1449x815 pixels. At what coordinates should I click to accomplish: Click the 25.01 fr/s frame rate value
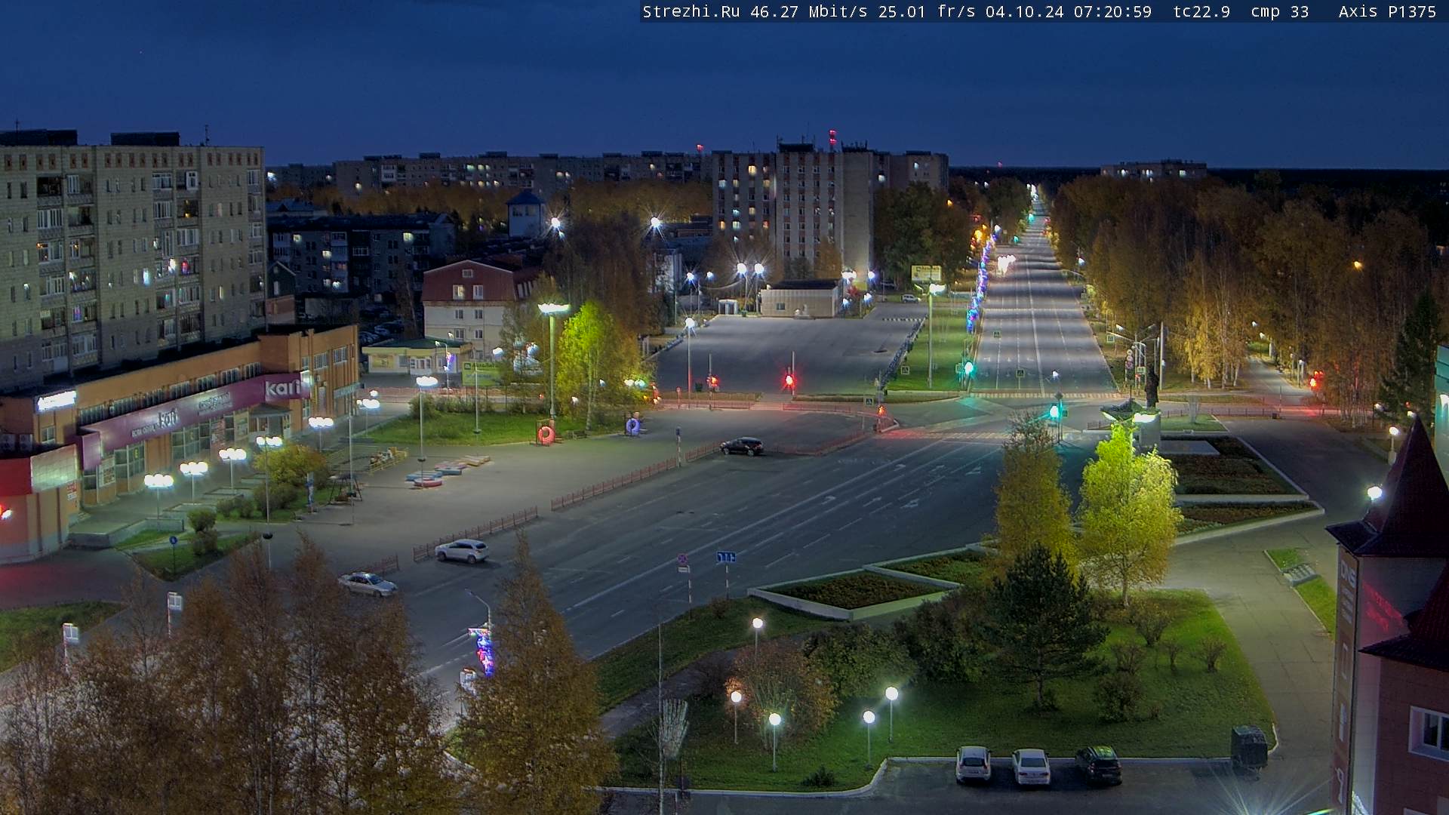pyautogui.click(x=927, y=11)
